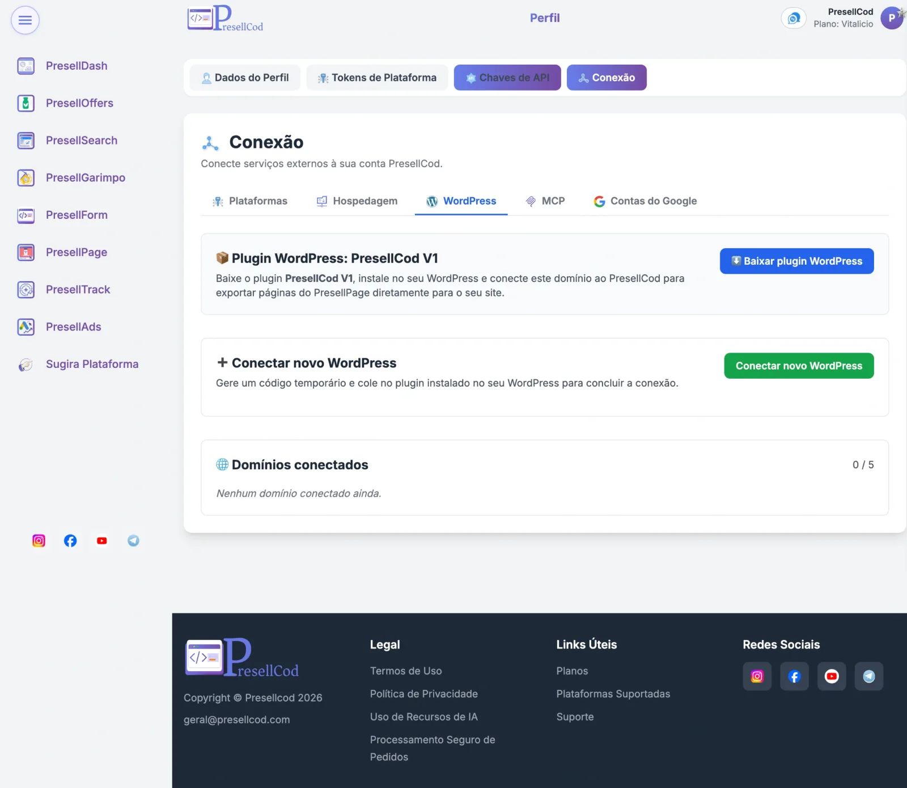The height and width of the screenshot is (788, 907).
Task: Click the footer Telegram icon
Action: pos(869,676)
